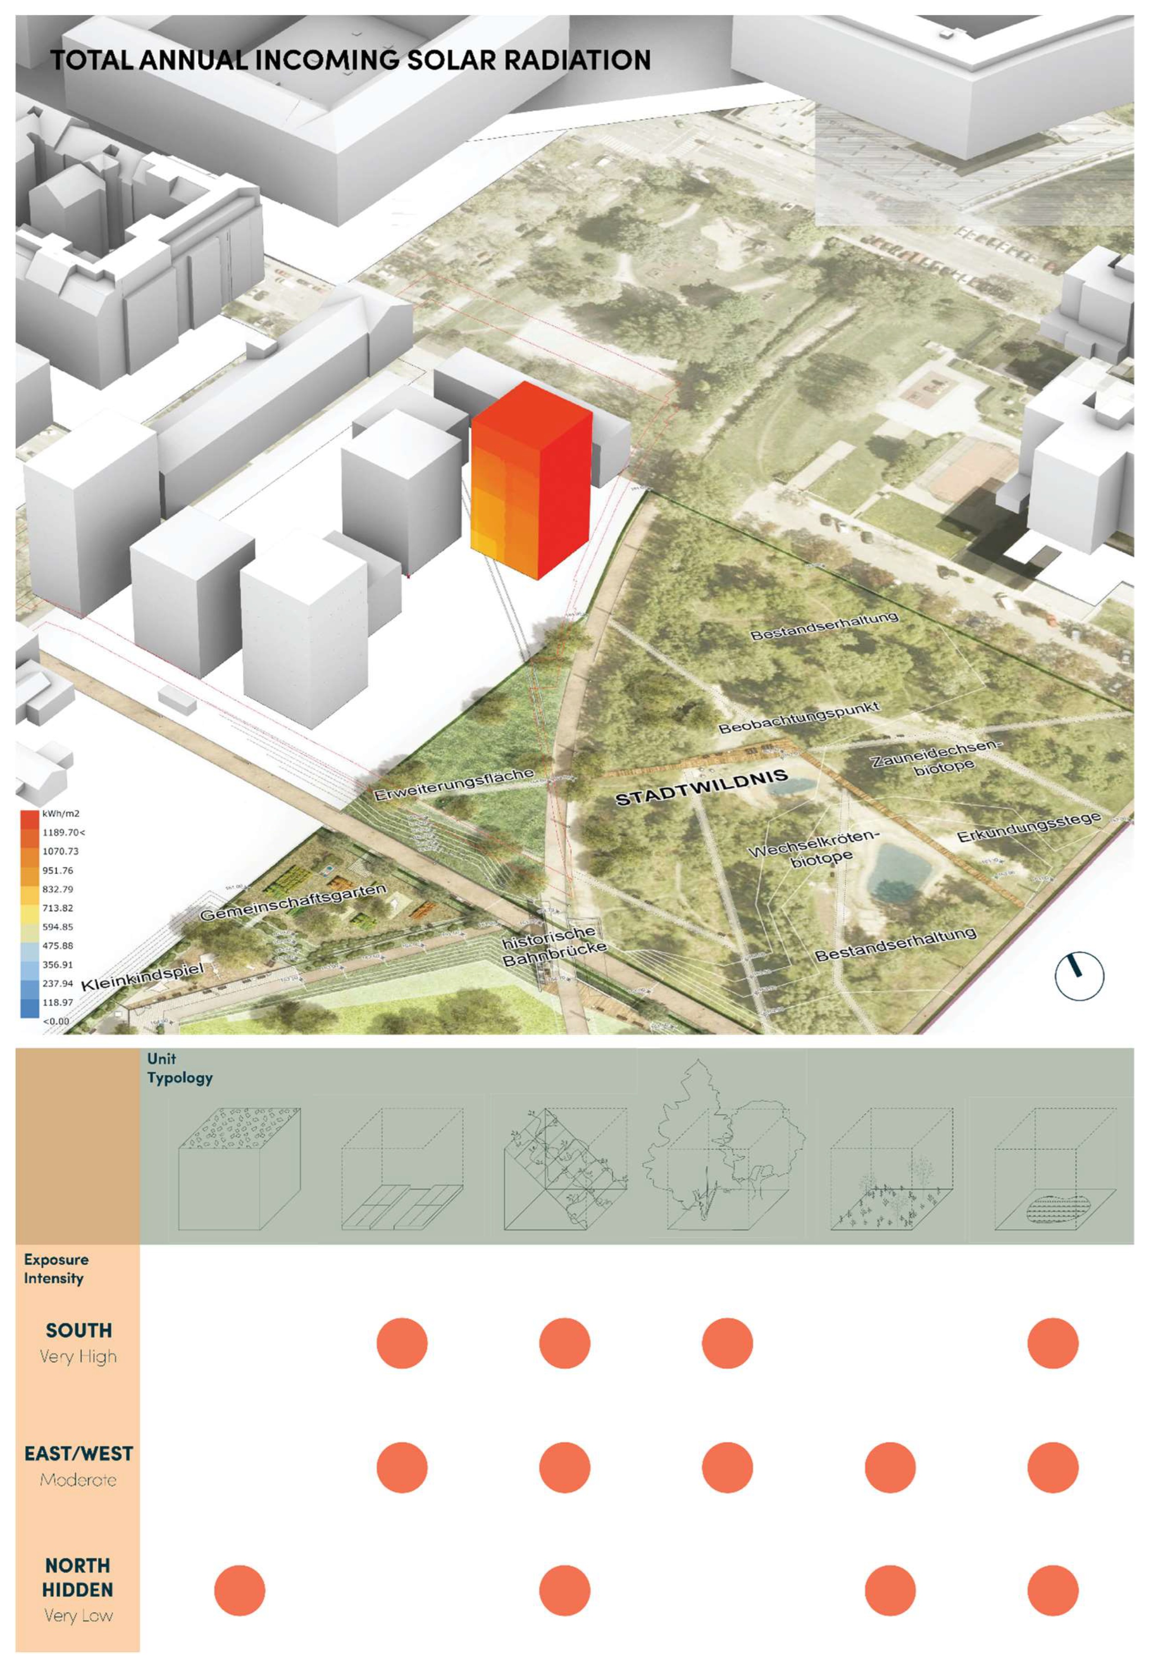This screenshot has height=1666, width=1156.
Task: Click the colored solar radiation tower
Action: point(532,482)
